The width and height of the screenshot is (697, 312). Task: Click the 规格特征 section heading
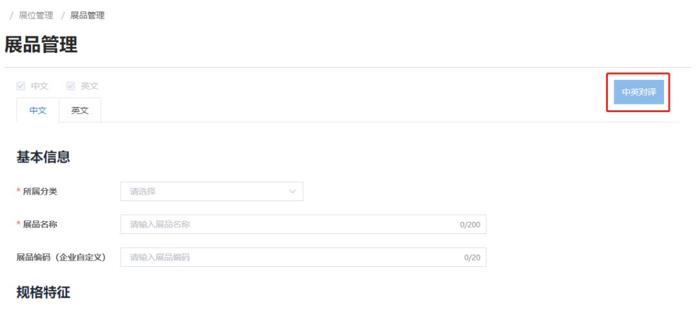(43, 292)
